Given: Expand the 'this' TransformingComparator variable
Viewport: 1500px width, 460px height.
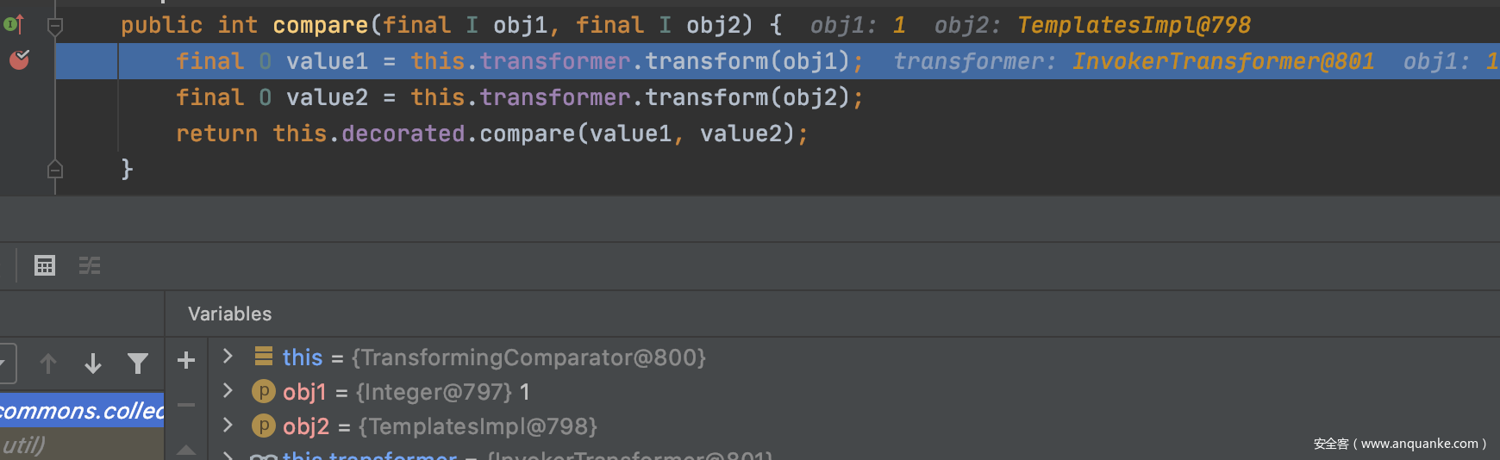Looking at the screenshot, I should tap(228, 356).
